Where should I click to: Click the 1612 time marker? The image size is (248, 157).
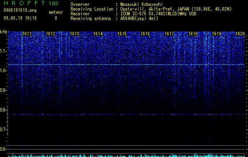50,34
